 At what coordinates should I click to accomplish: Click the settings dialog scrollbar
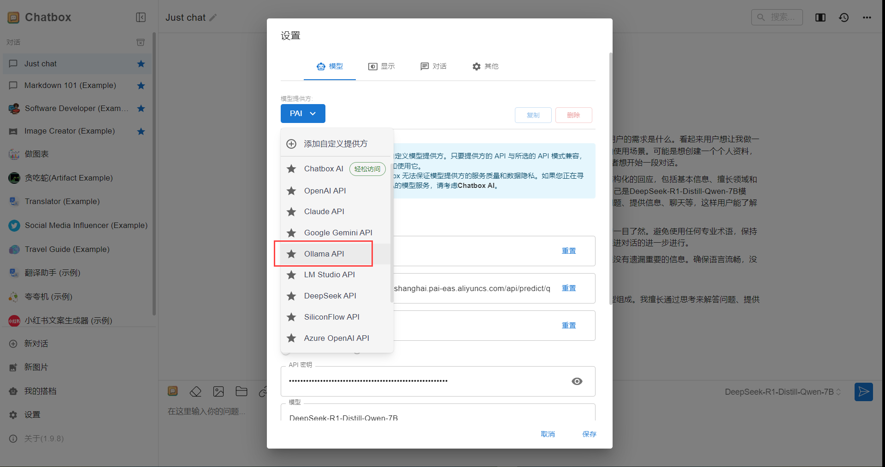(611, 179)
